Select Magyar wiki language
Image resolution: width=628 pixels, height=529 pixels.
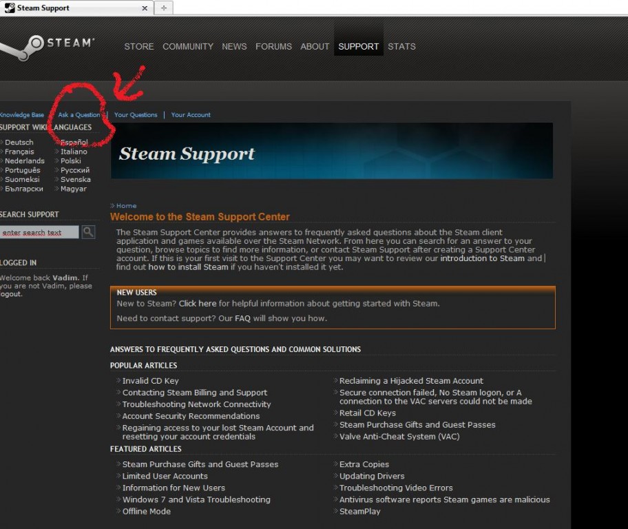pyautogui.click(x=73, y=189)
